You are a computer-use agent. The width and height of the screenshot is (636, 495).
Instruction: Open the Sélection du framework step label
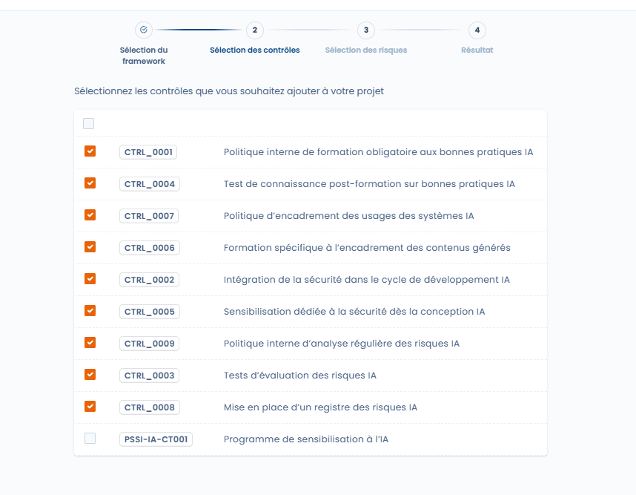click(x=144, y=56)
